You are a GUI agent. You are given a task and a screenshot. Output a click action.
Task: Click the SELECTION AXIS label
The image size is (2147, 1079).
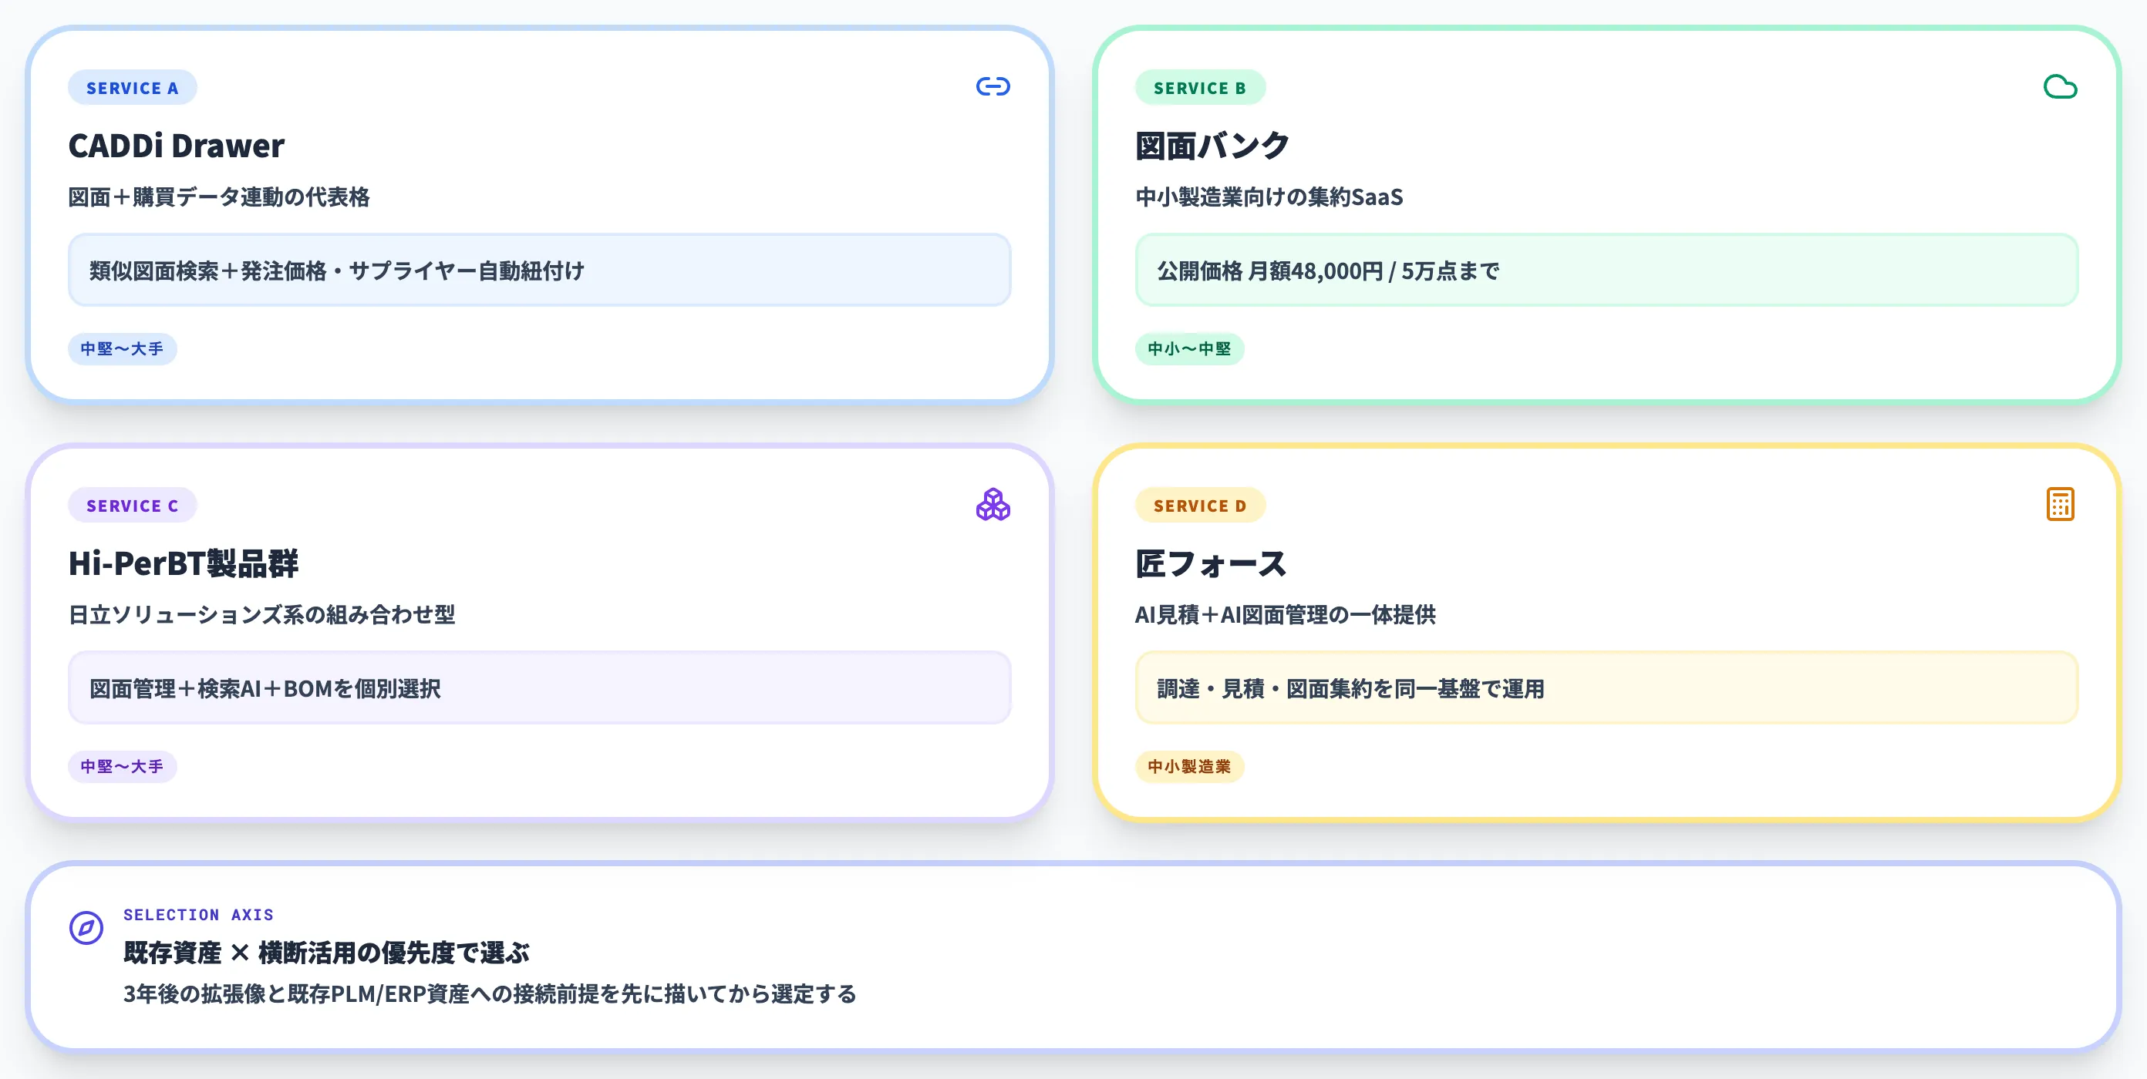[198, 914]
